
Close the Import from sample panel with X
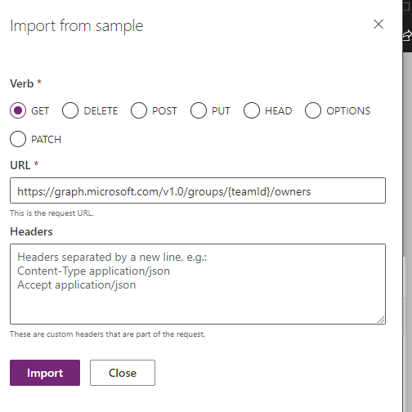[x=378, y=25]
